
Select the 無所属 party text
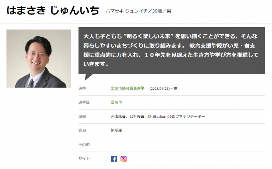(116, 131)
